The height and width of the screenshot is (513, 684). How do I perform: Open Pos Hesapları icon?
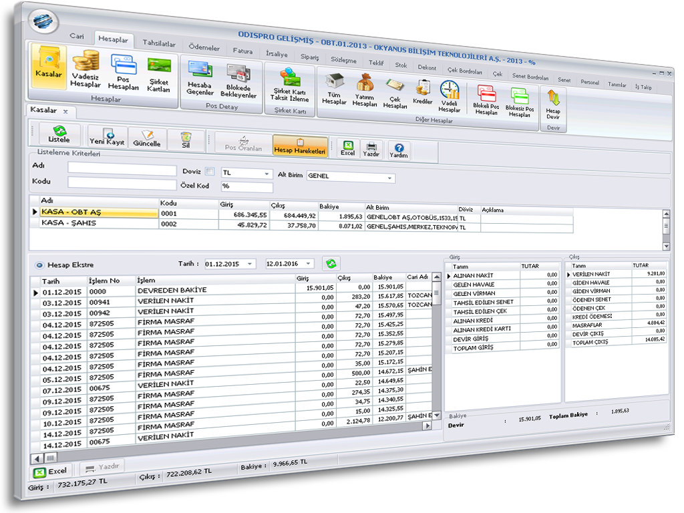(x=124, y=71)
